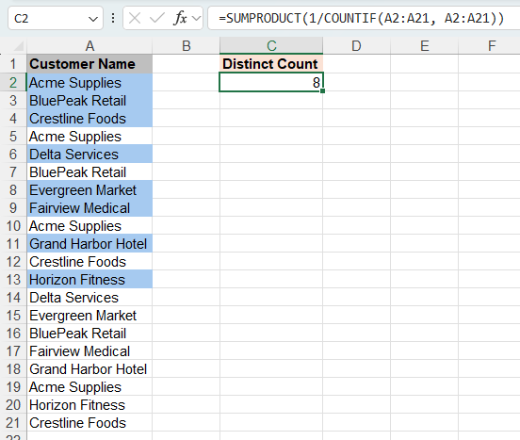Select Fairview Medical in row 17
Image resolution: width=520 pixels, height=440 pixels.
click(89, 351)
